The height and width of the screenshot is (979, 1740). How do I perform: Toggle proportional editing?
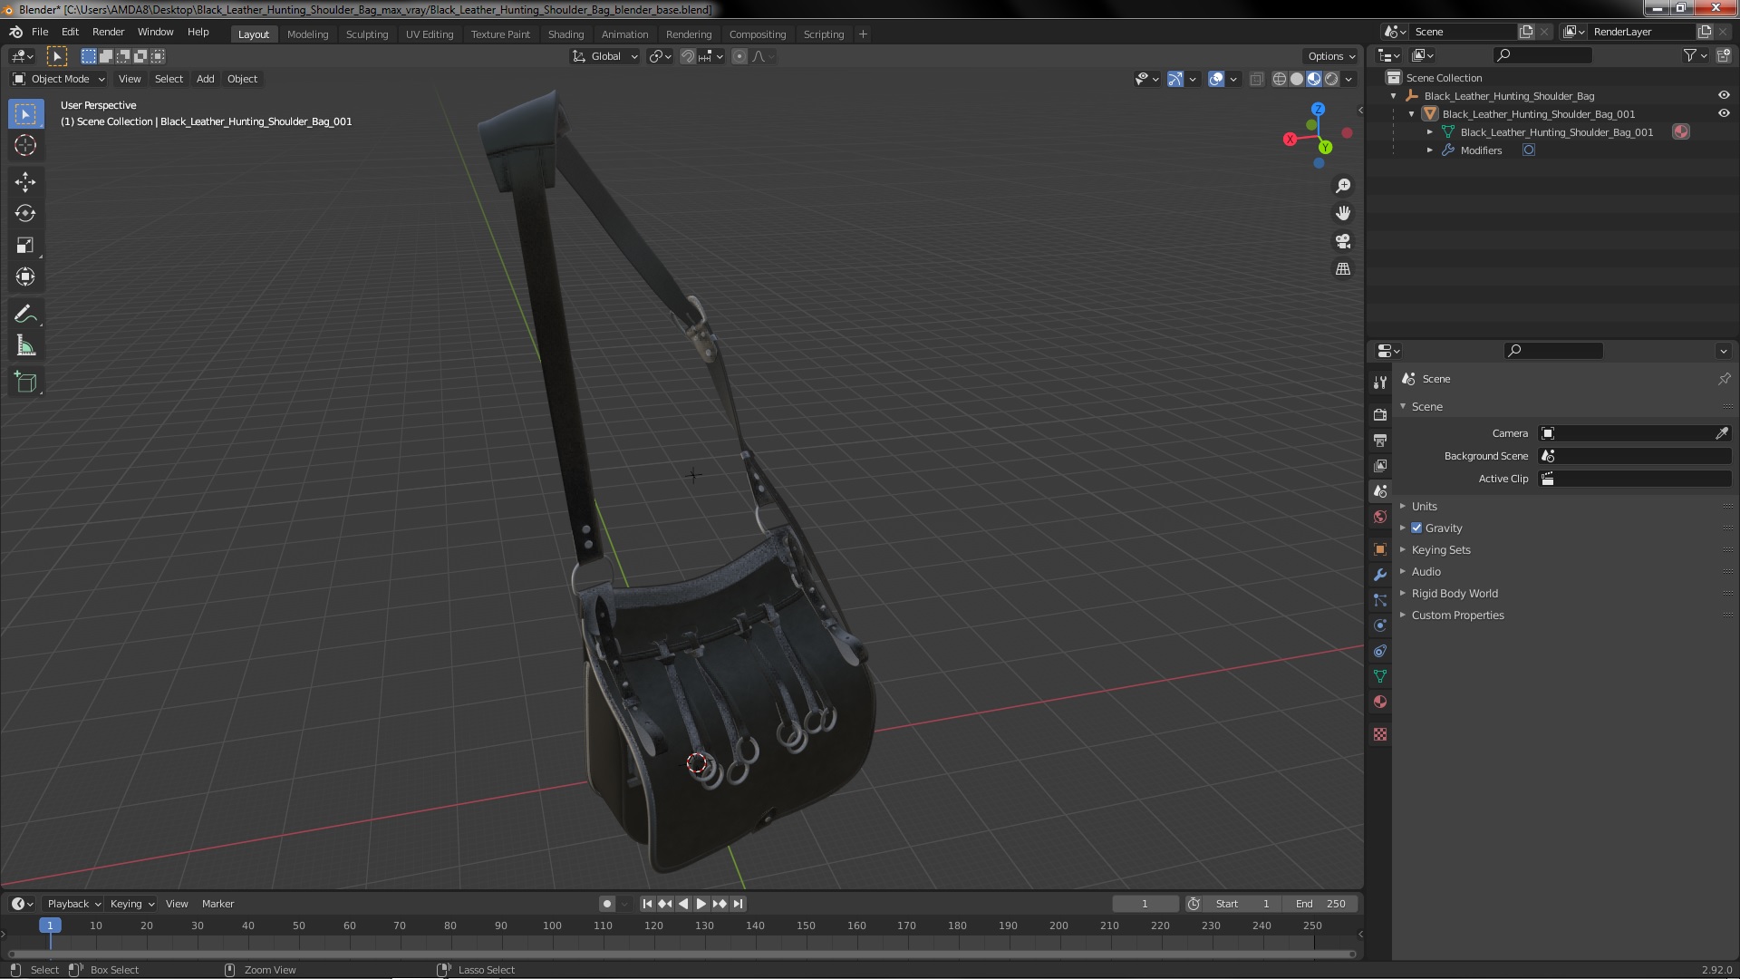click(x=739, y=56)
